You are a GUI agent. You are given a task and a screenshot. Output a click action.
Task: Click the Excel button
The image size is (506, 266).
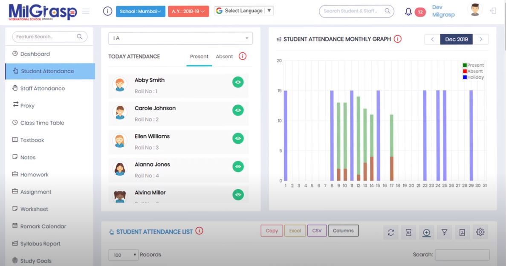295,231
